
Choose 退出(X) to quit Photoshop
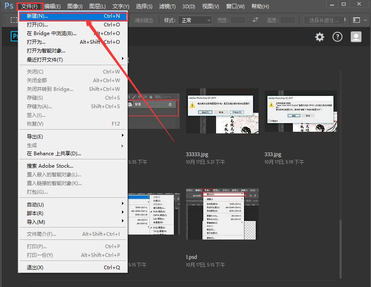(73, 268)
